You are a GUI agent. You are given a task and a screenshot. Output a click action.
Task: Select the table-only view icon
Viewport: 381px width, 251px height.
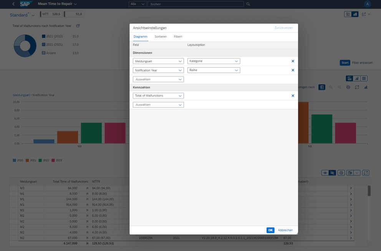[364, 78]
